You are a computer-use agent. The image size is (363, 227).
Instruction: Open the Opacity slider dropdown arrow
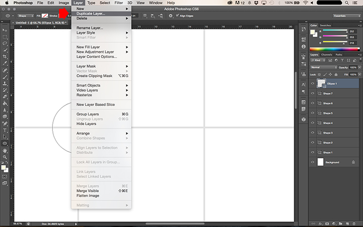point(359,68)
